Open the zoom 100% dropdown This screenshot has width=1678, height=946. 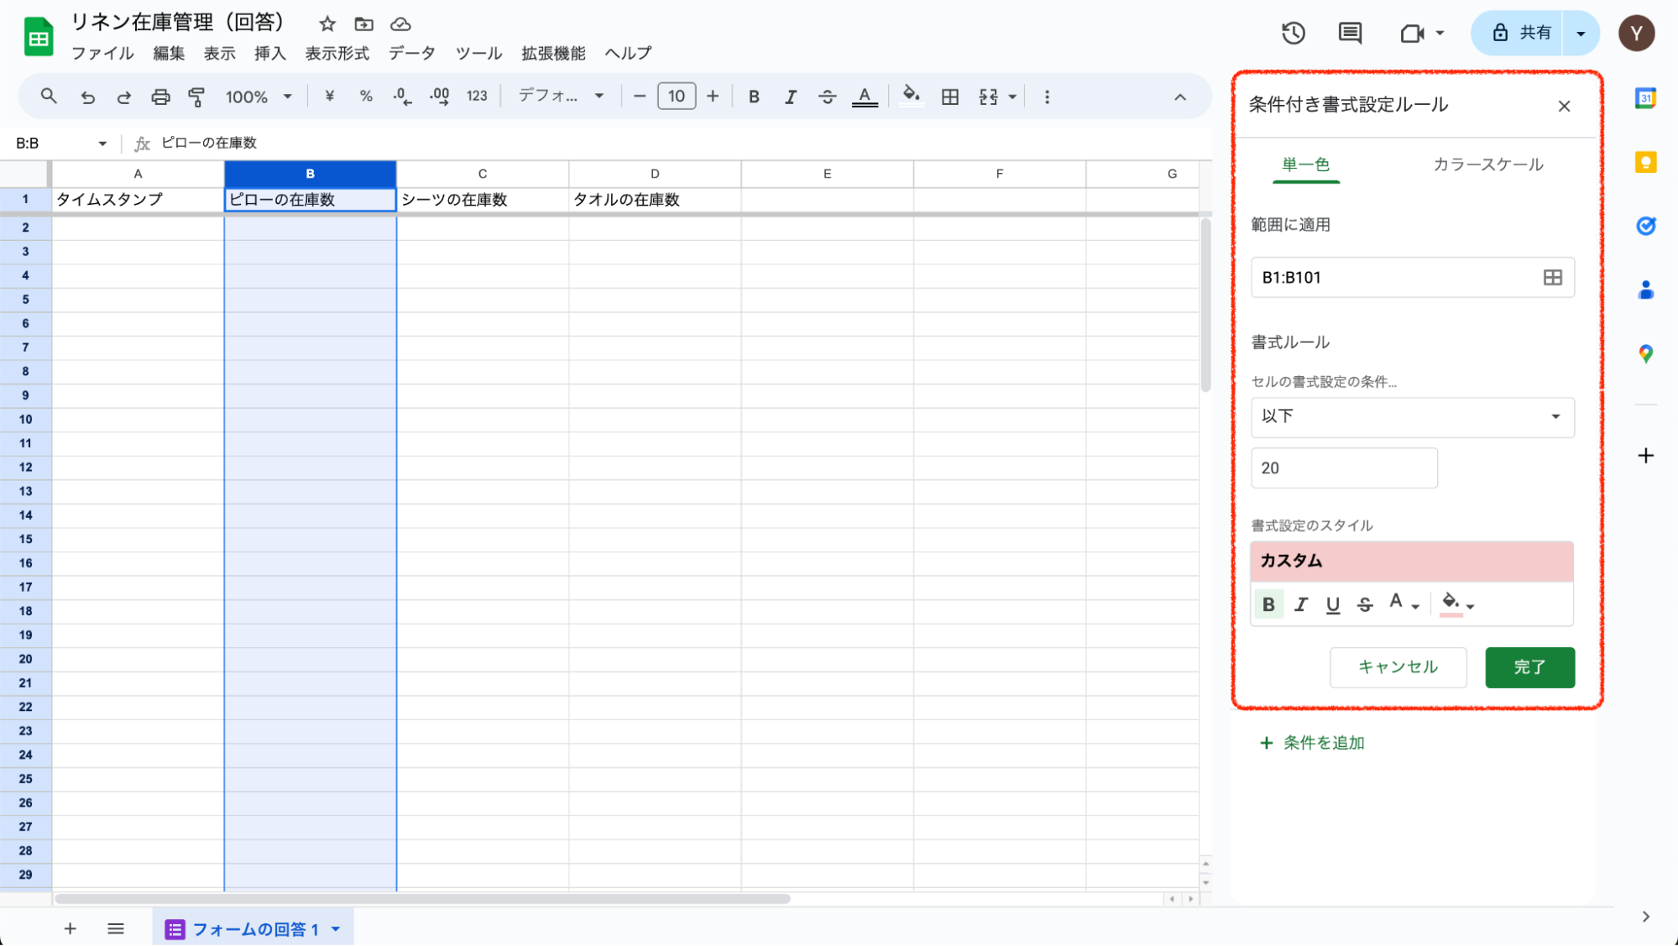click(258, 97)
